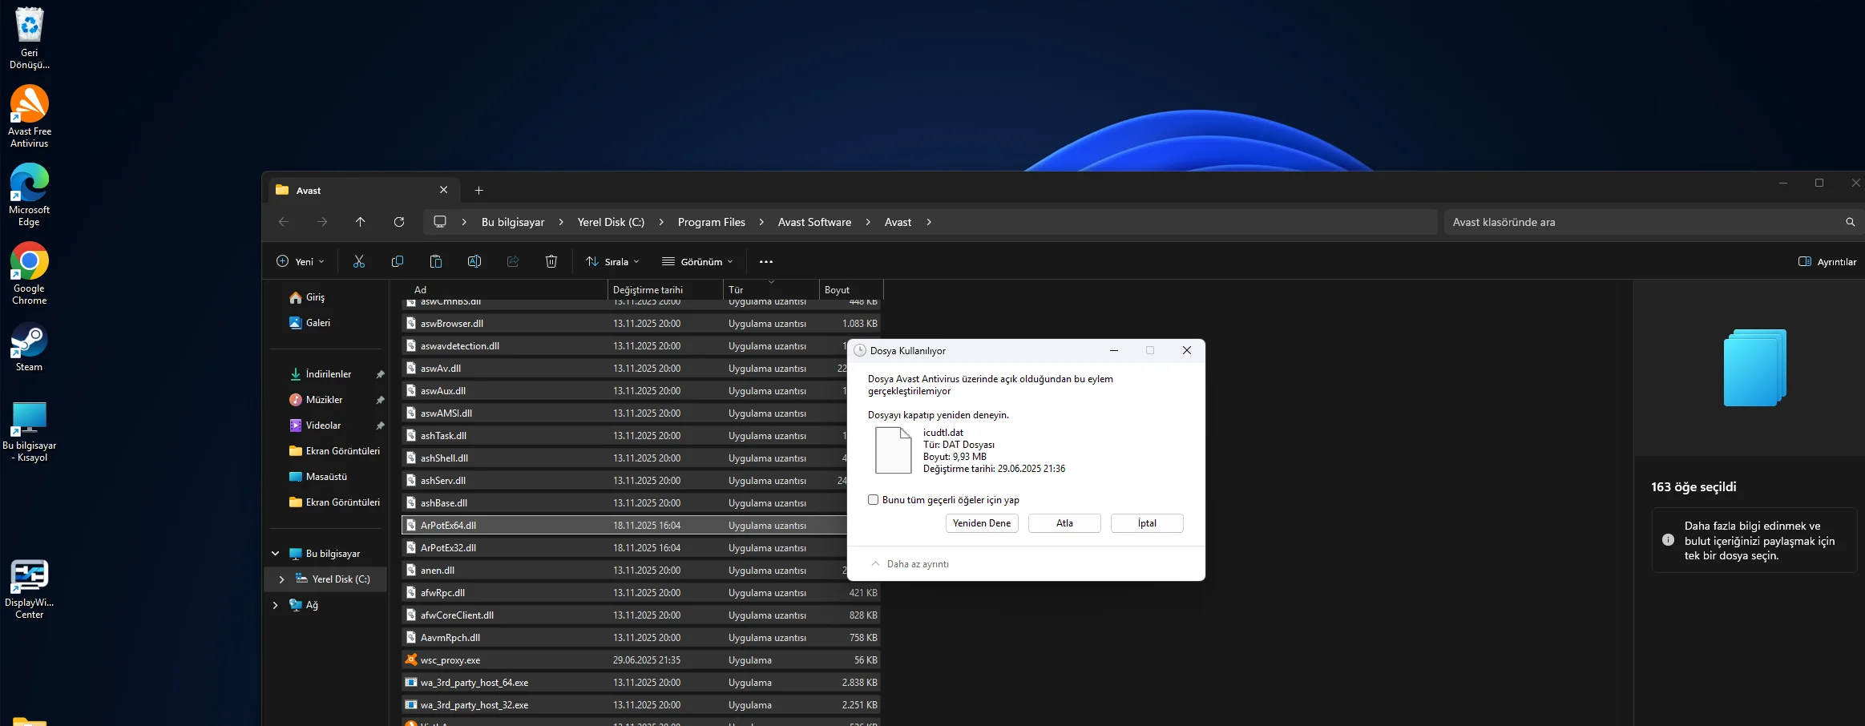Check 'Bunu tüm geçerli öğeler için yap'
This screenshot has width=1865, height=726.
[x=874, y=500]
